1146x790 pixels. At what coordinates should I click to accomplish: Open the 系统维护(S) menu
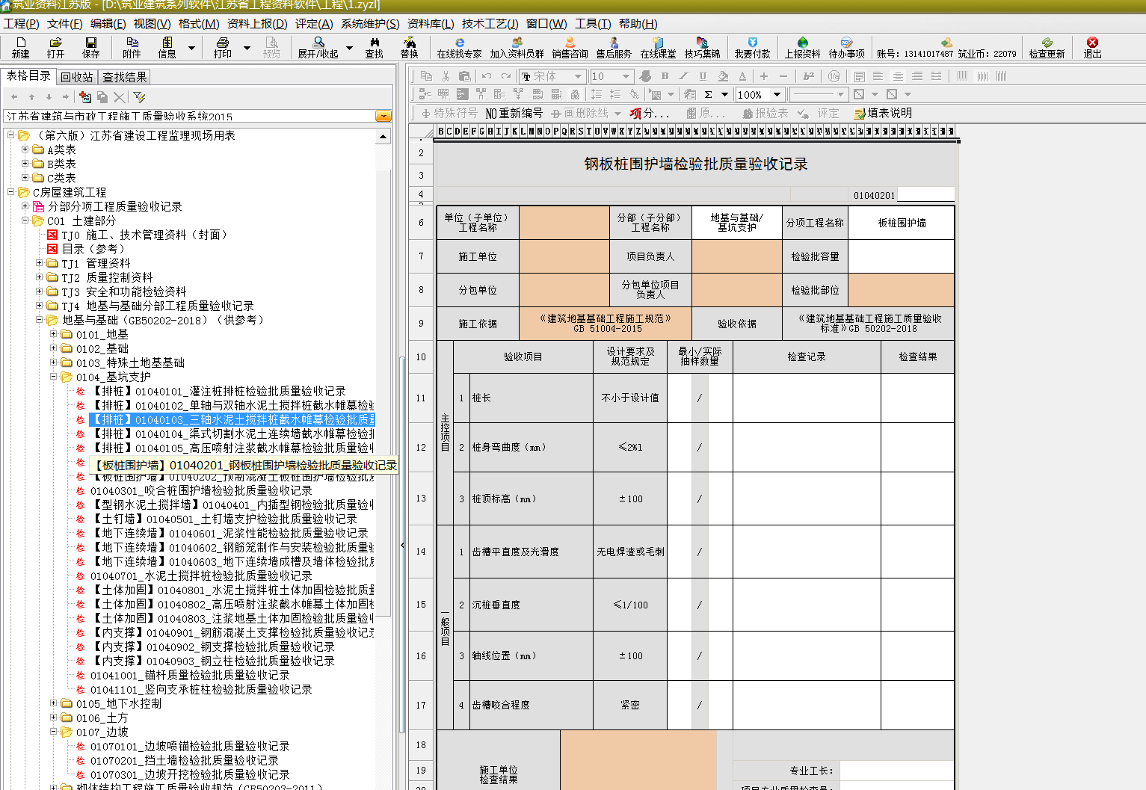pos(370,24)
